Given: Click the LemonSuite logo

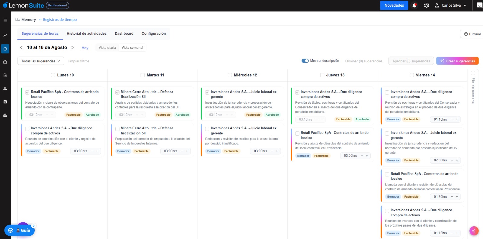Looking at the screenshot, I should (x=23, y=5).
